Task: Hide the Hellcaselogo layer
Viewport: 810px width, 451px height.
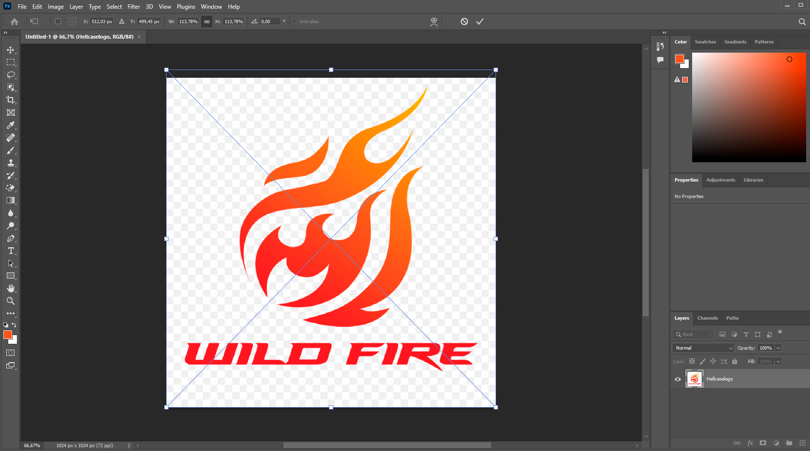Action: point(678,379)
